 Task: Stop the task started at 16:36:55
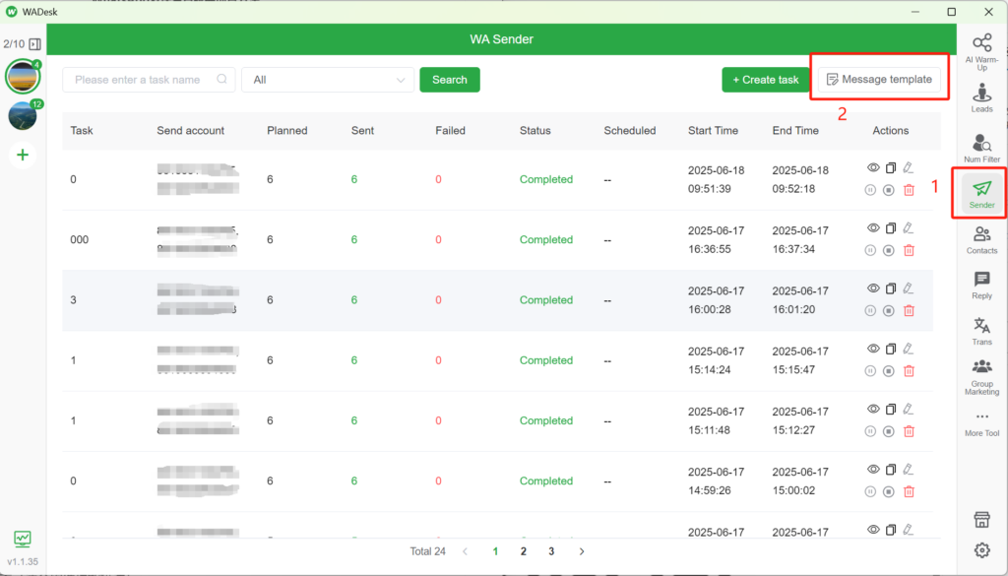click(x=889, y=250)
